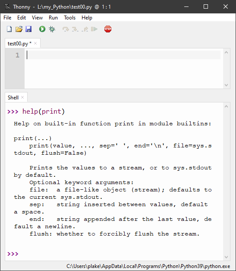The width and height of the screenshot is (236, 271).
Task: Click the line number 1 in the gutter
Action: 17,55
